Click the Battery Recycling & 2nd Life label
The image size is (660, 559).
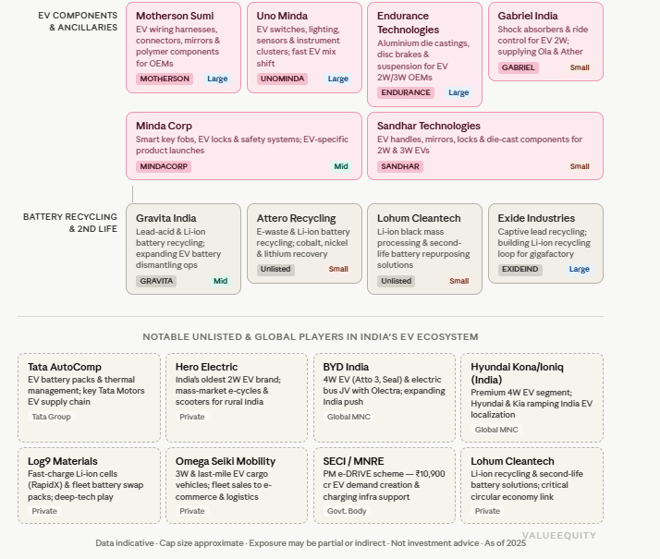click(70, 223)
